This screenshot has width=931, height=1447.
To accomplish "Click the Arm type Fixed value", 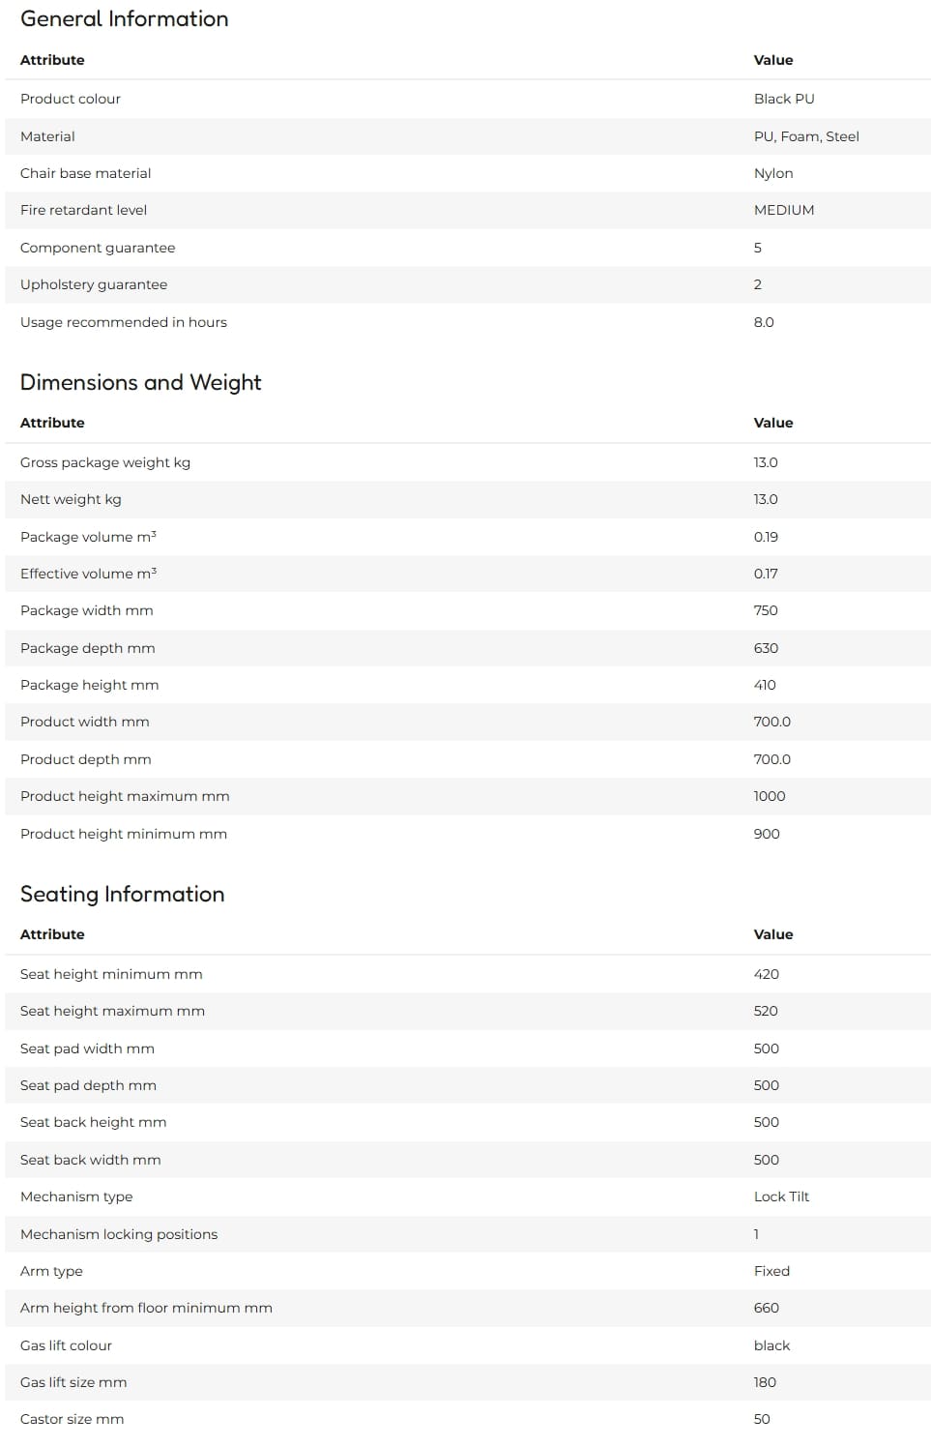I will 771,1271.
